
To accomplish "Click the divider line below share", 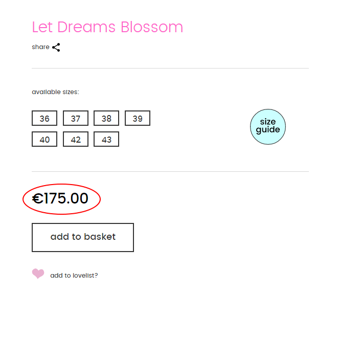I will coord(170,68).
